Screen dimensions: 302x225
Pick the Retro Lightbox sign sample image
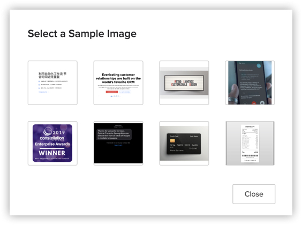coord(184,83)
